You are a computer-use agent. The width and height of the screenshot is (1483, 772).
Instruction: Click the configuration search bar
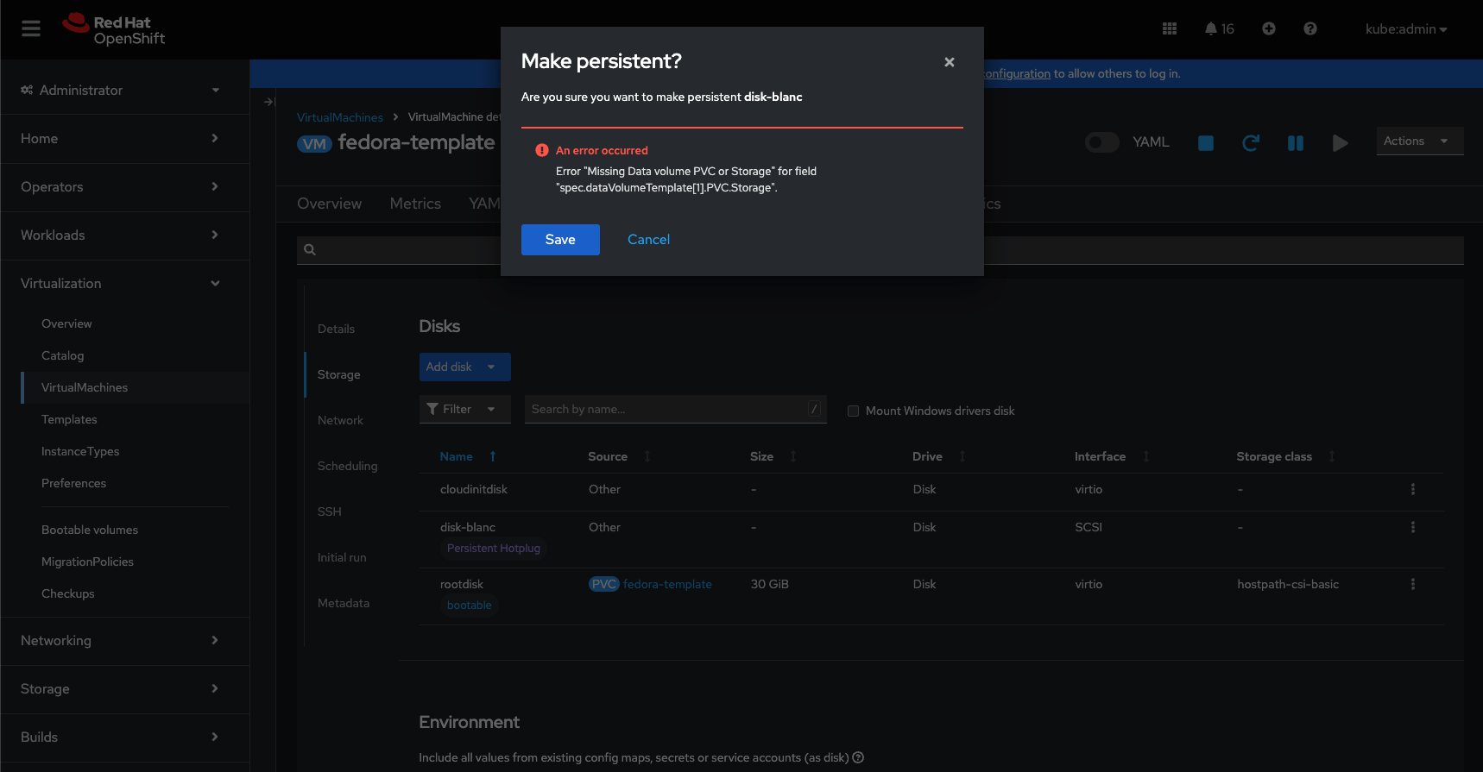(880, 250)
